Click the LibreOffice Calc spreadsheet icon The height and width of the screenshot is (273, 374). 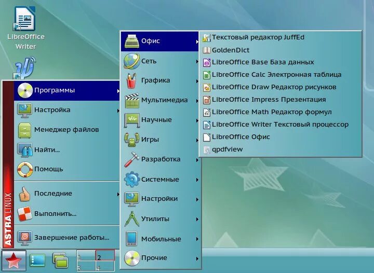(x=207, y=75)
